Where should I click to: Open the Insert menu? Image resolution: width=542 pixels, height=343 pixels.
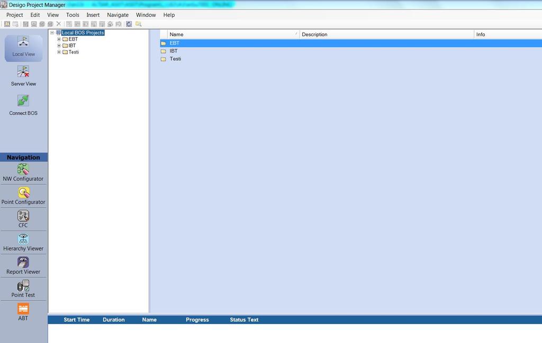(93, 15)
